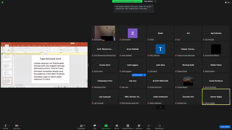Open the Transitions tab in shared PowerPoint

click(23, 45)
